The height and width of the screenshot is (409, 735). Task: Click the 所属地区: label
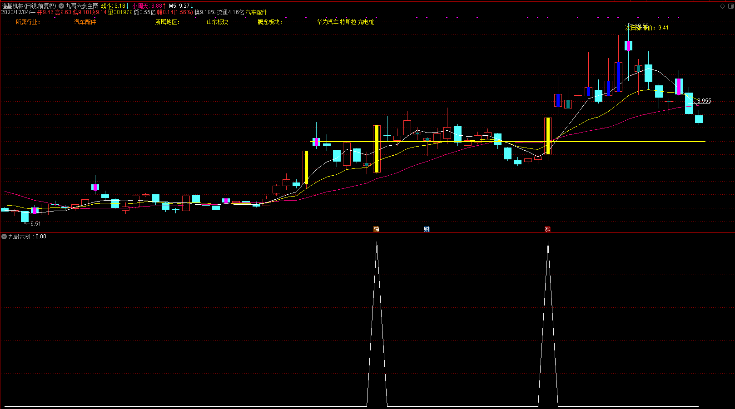(x=167, y=22)
